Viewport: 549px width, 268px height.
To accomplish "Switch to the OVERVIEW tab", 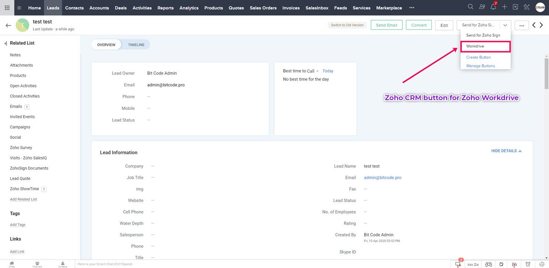I will [107, 44].
